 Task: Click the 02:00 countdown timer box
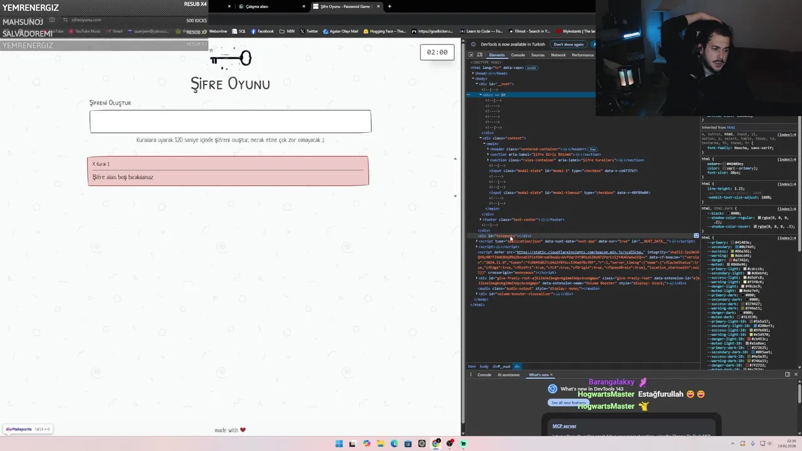pos(437,53)
